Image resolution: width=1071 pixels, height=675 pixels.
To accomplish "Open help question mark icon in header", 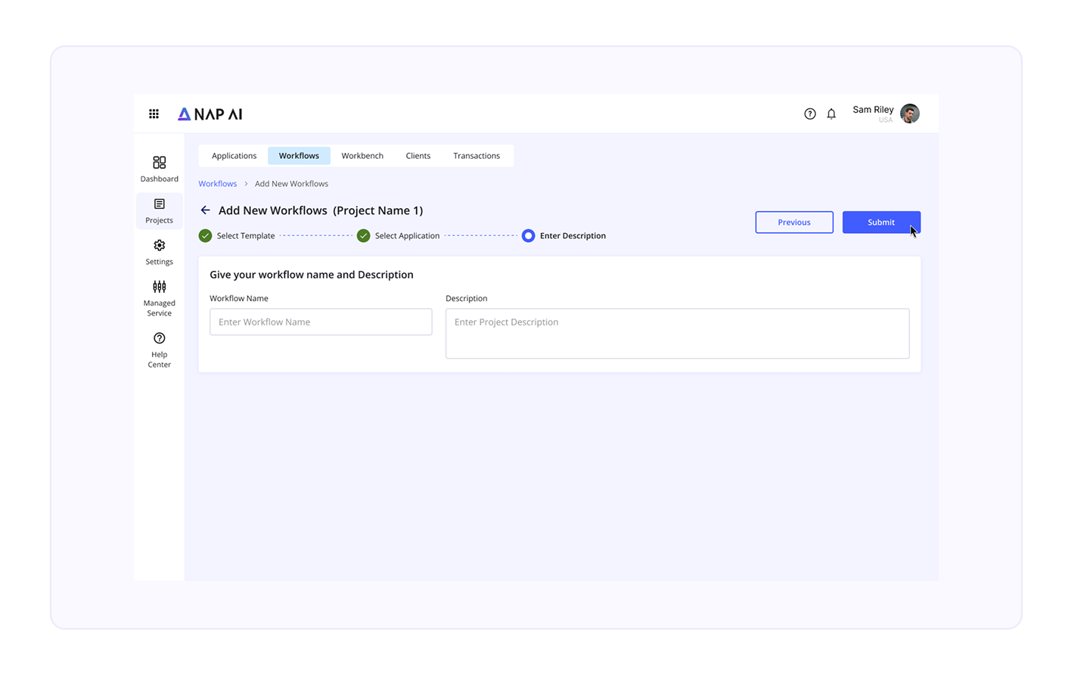I will tap(810, 114).
